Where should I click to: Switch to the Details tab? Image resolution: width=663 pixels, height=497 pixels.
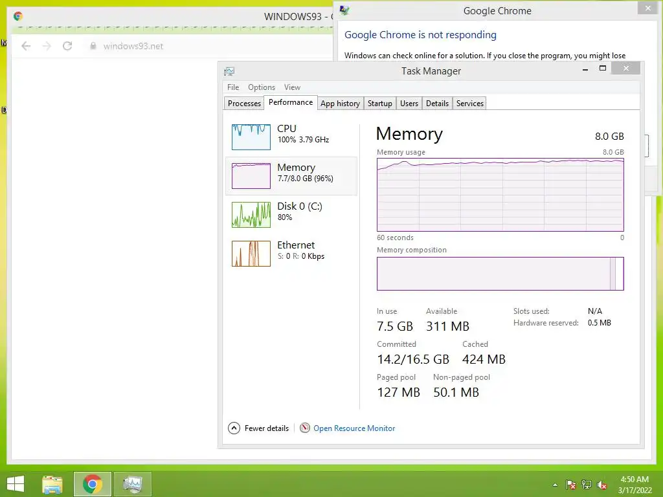coord(437,104)
